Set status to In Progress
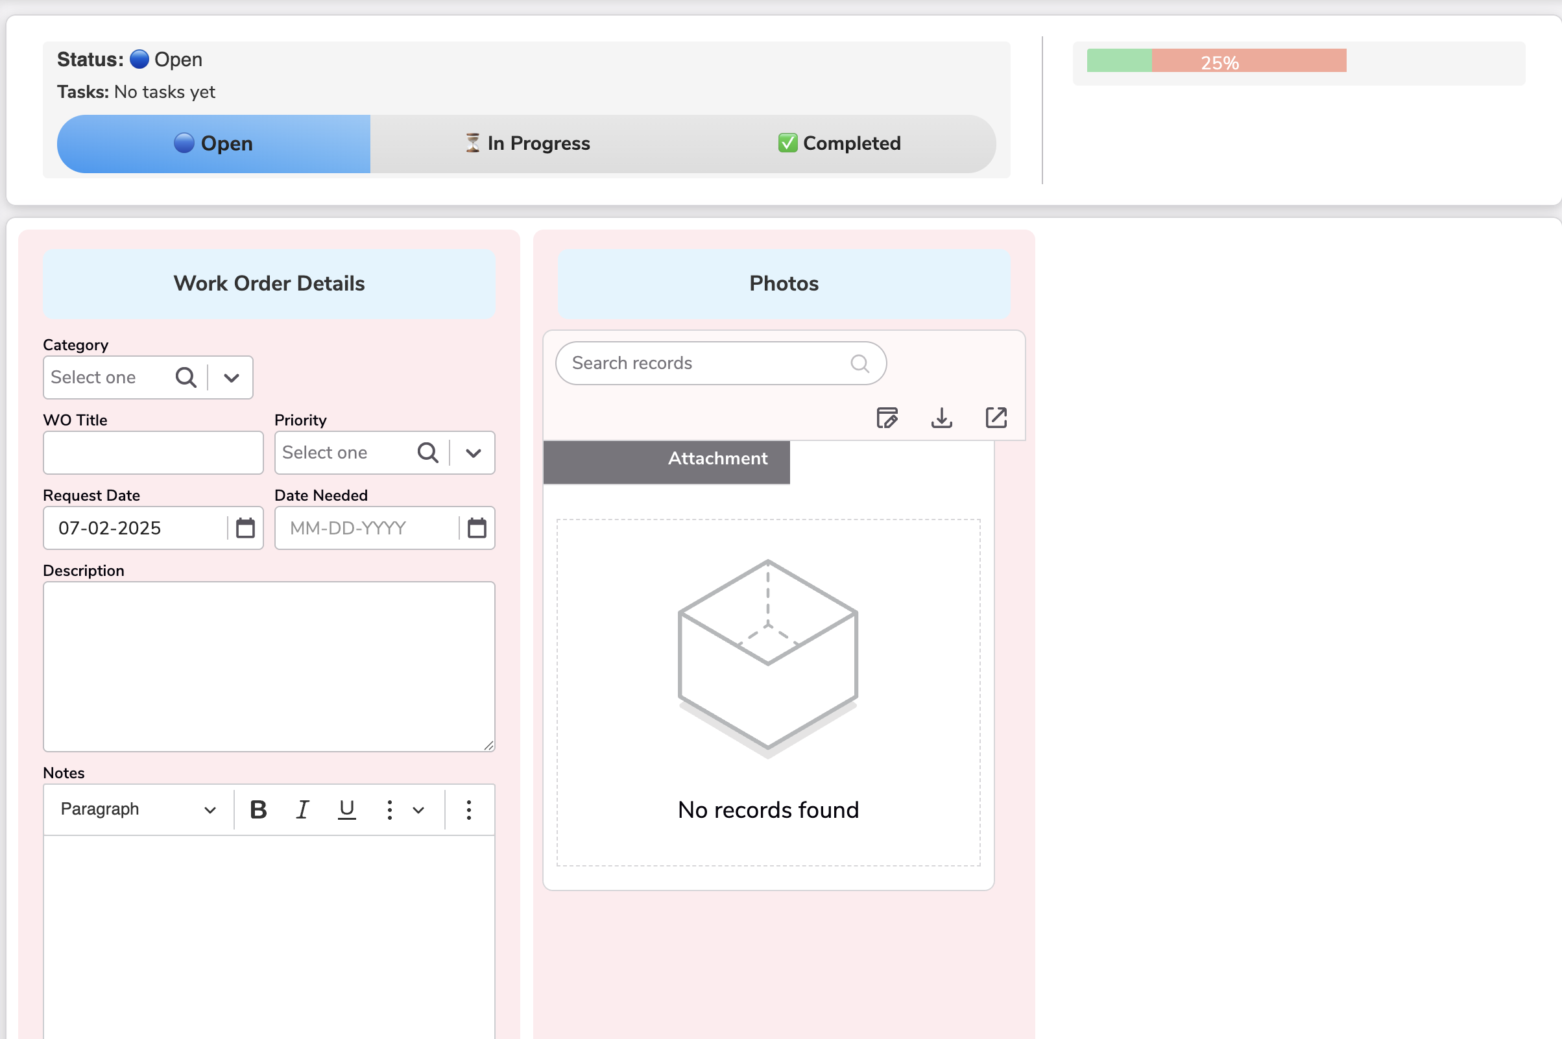This screenshot has height=1039, width=1562. [x=527, y=144]
